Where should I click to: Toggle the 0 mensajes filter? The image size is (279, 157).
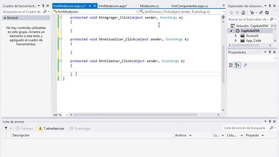pos(80,128)
